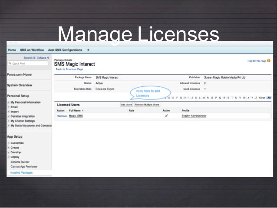Show All users in alphabet filter

269,98
